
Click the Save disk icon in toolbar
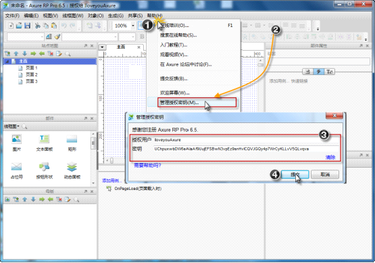28,26
